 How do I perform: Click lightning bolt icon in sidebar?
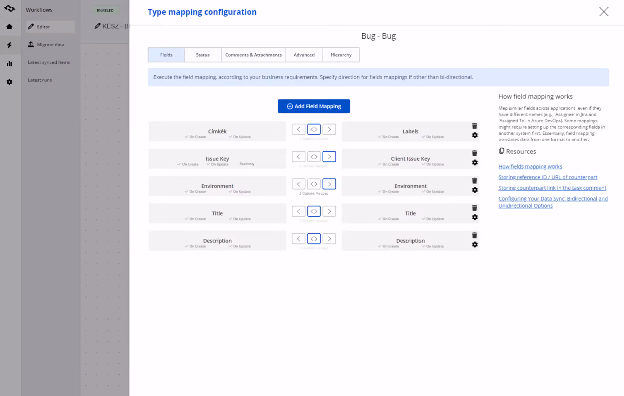point(9,45)
